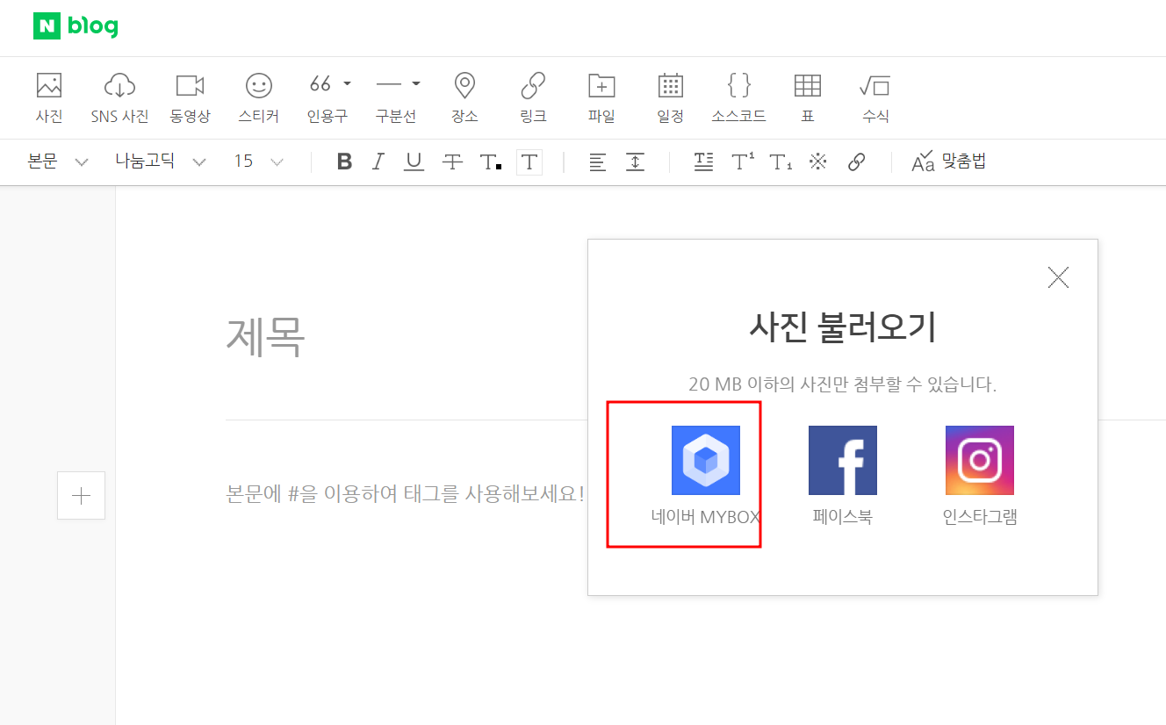The image size is (1166, 725).
Task: Insert a photo using 사진 icon
Action: pos(49,97)
